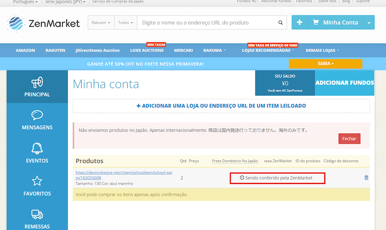The height and width of the screenshot is (230, 386).
Task: Open the Português language dropdown
Action: 25,2
